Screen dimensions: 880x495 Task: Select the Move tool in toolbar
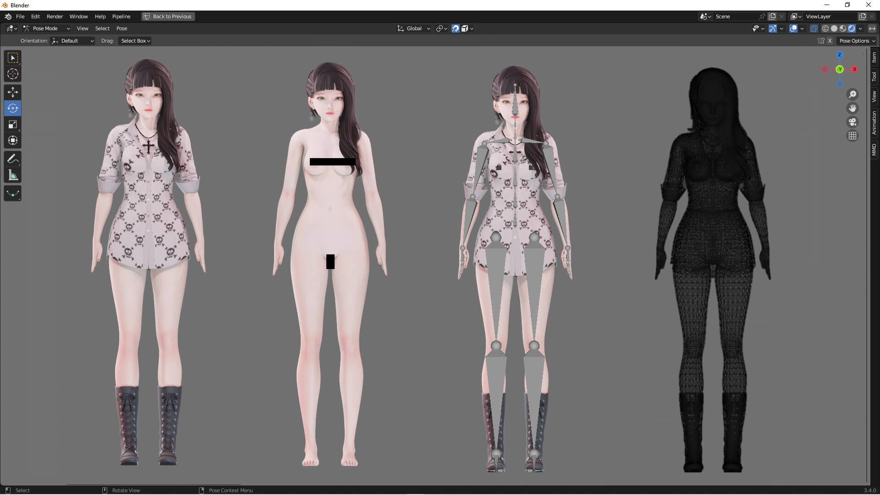[x=12, y=92]
